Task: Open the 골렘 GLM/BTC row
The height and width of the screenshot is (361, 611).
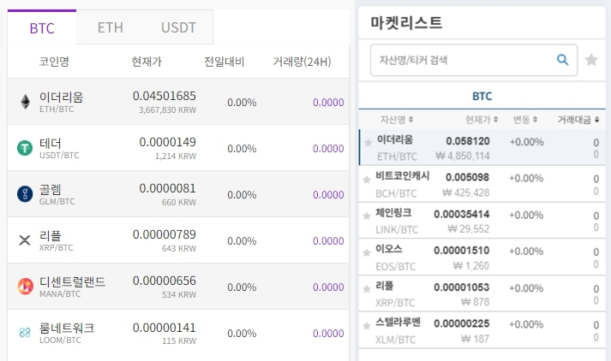Action: [x=178, y=194]
